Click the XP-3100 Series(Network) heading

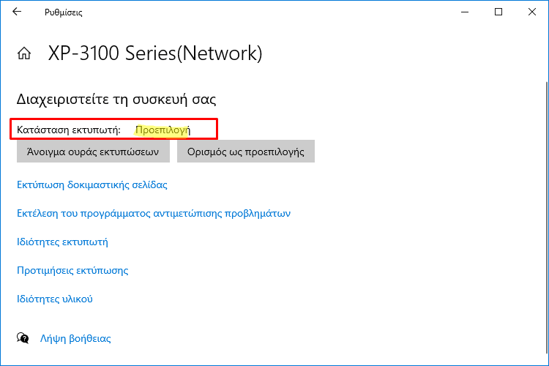(155, 53)
